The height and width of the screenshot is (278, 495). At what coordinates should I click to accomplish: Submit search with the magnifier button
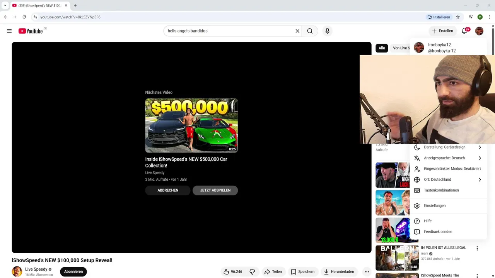click(x=310, y=31)
